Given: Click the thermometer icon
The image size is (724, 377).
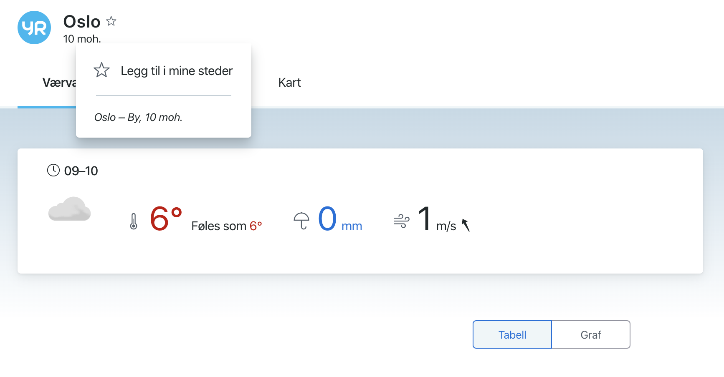Looking at the screenshot, I should click(134, 221).
